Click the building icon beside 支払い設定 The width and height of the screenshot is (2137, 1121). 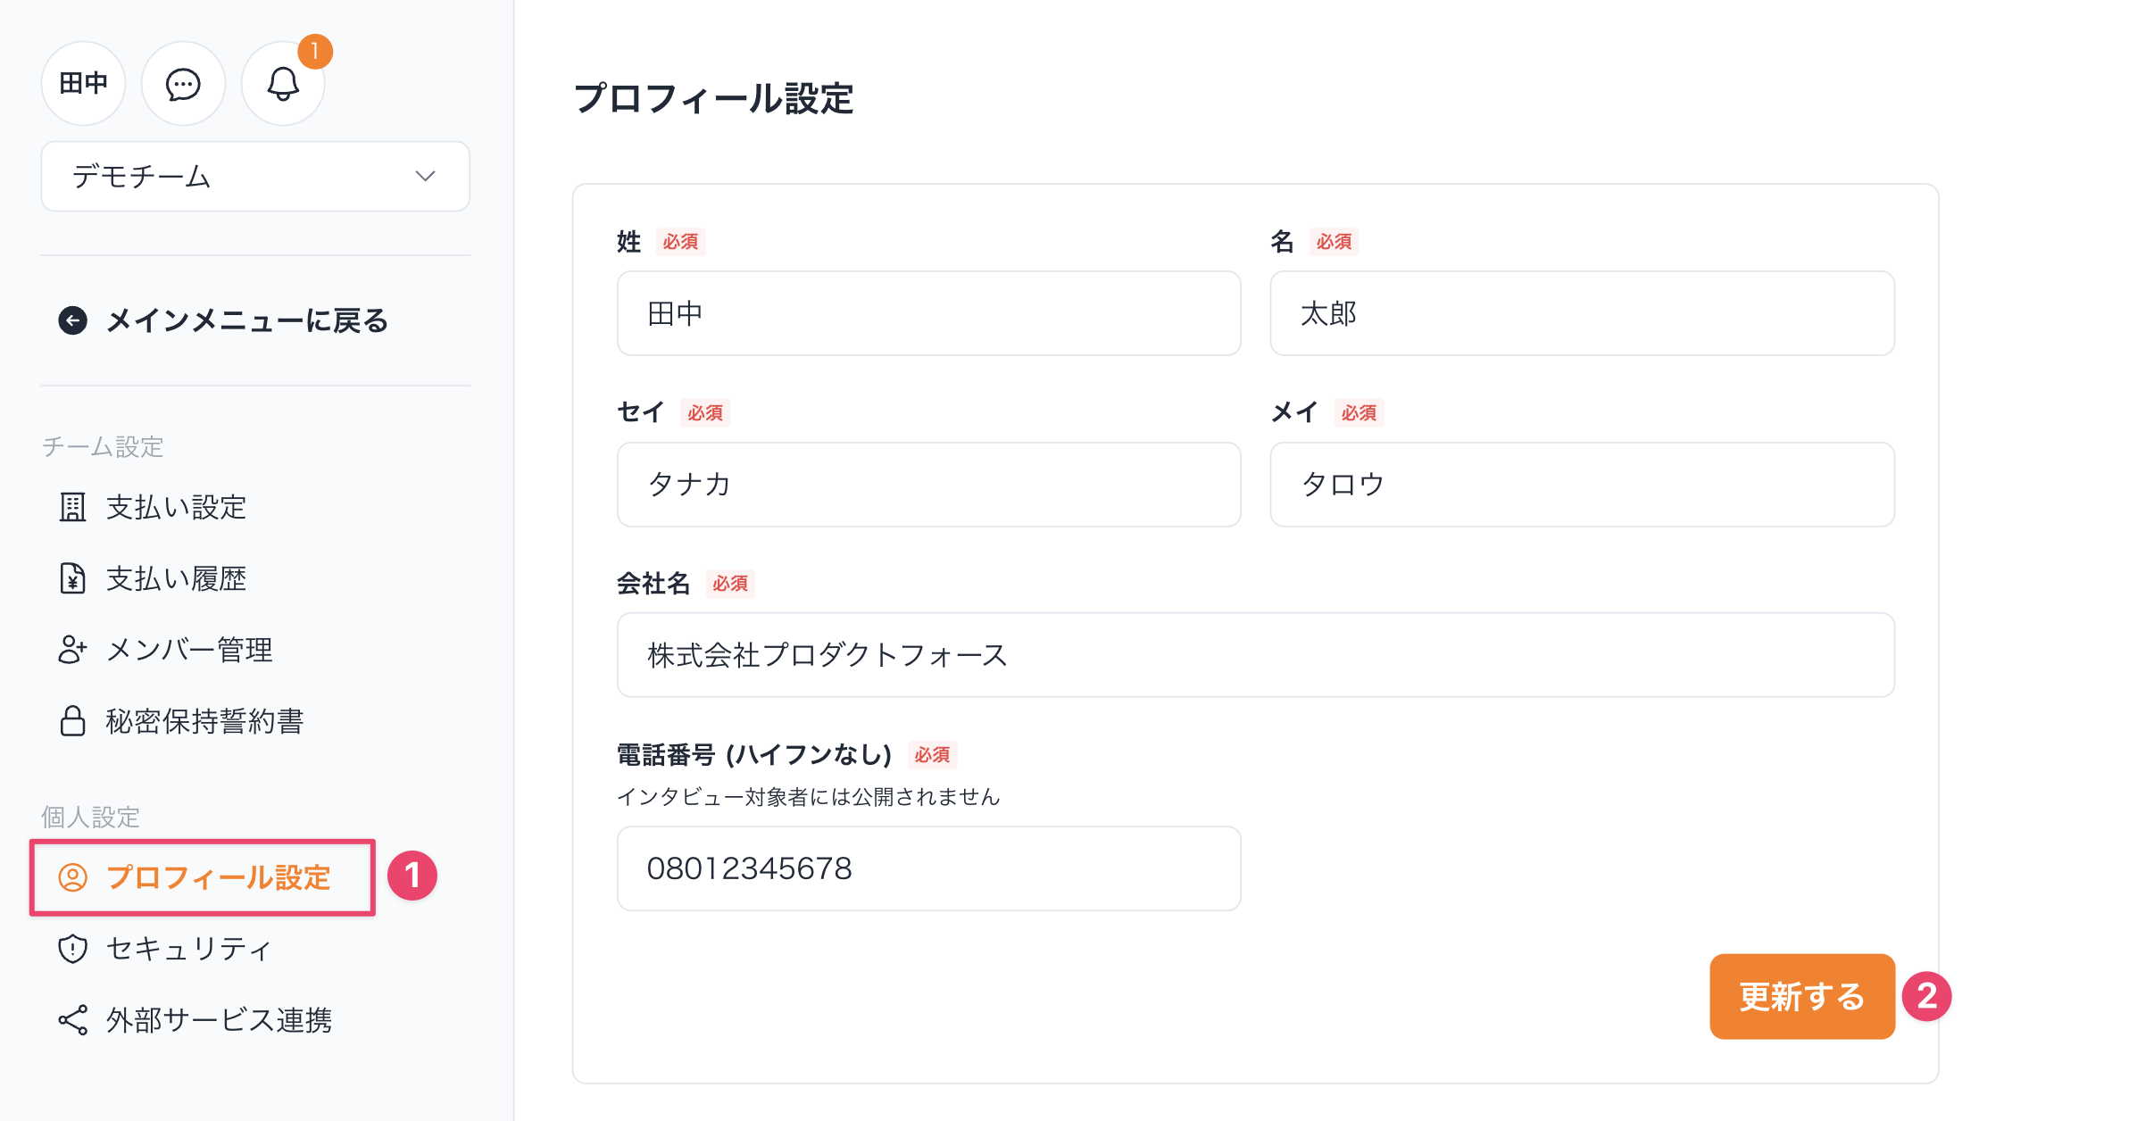[73, 507]
